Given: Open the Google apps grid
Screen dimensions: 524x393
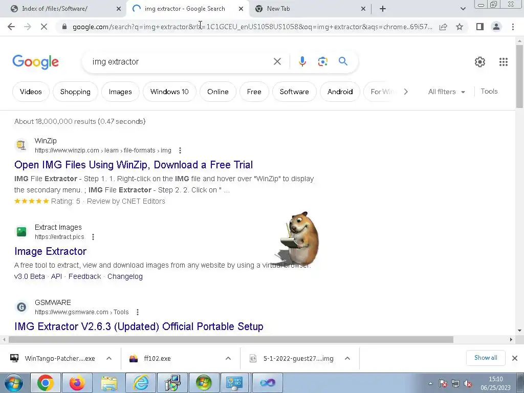Looking at the screenshot, I should pos(504,62).
